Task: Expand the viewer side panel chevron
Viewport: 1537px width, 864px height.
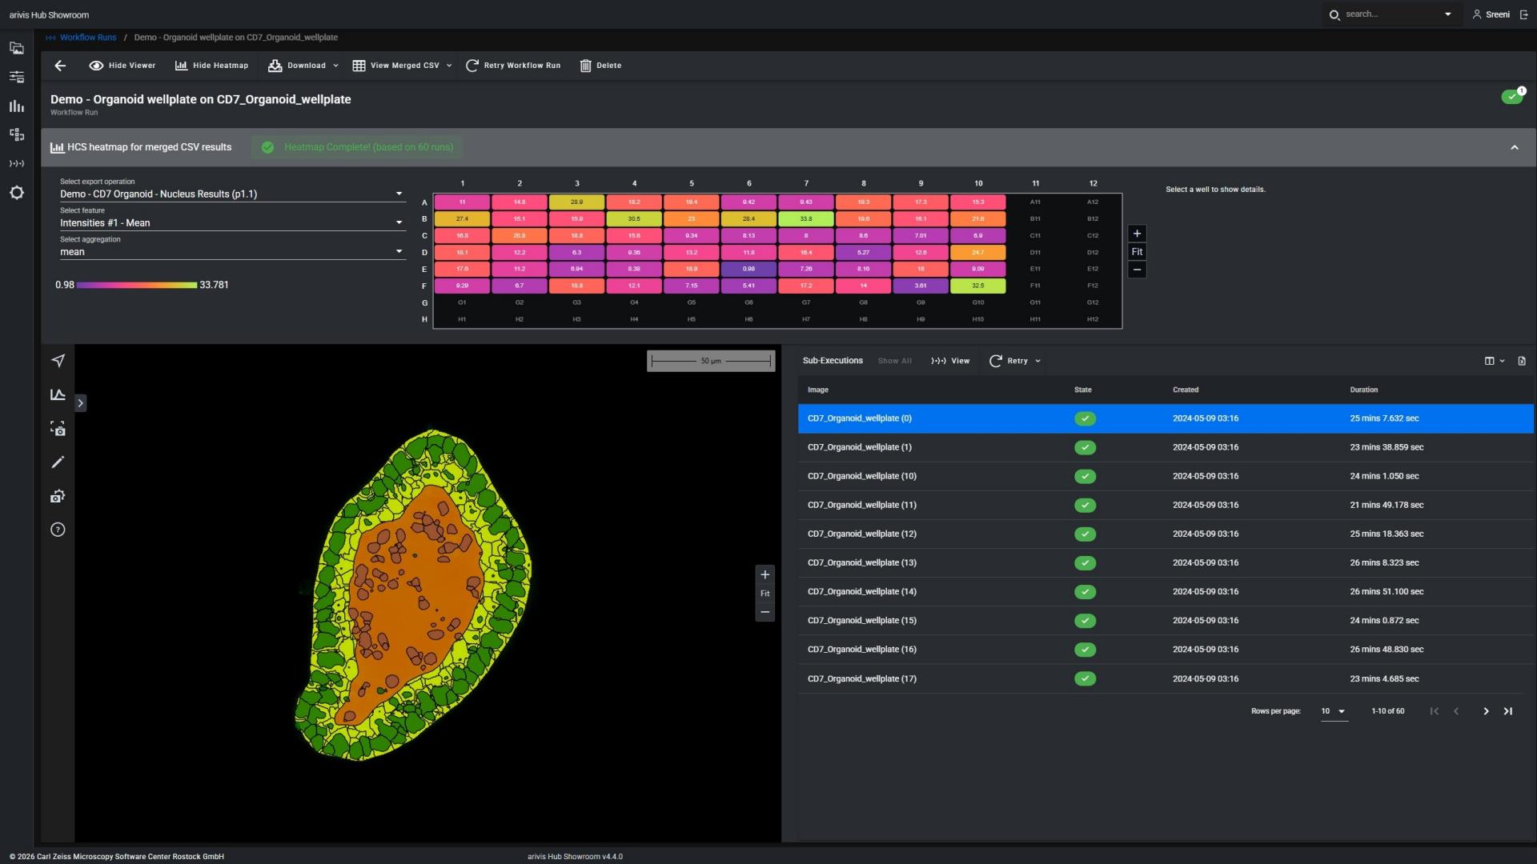Action: pyautogui.click(x=80, y=403)
